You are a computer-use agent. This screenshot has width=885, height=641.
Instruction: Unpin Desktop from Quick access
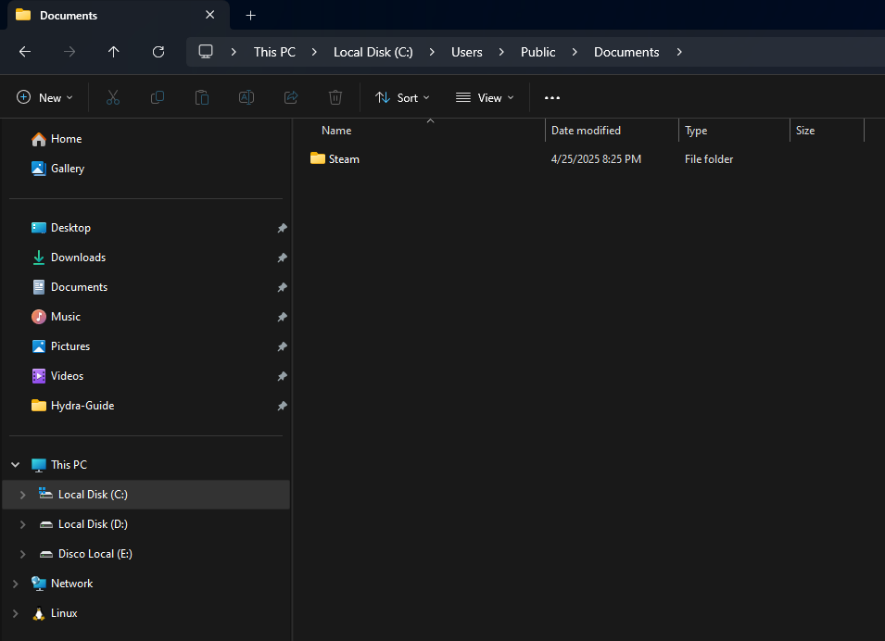(283, 227)
